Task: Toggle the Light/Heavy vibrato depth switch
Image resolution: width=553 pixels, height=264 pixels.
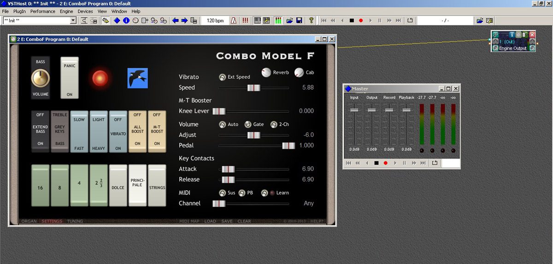Action: click(99, 131)
